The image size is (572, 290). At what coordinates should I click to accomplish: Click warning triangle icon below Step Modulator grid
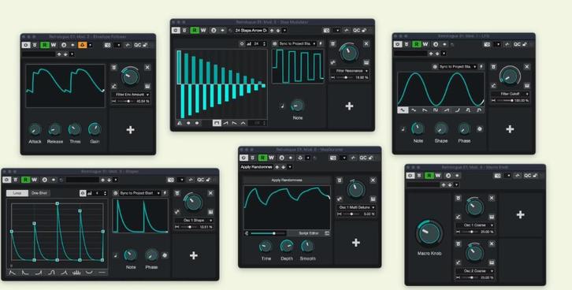coord(180,123)
